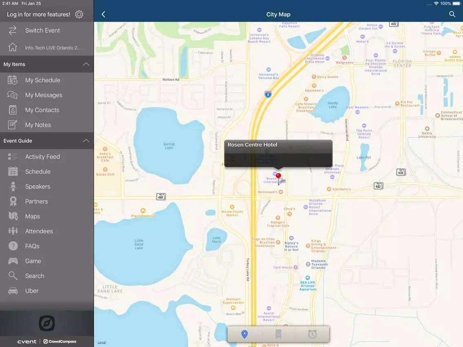This screenshot has width=463, height=347.
Task: Tap the Madame Tussauds Orlando marker
Action: pos(308,264)
